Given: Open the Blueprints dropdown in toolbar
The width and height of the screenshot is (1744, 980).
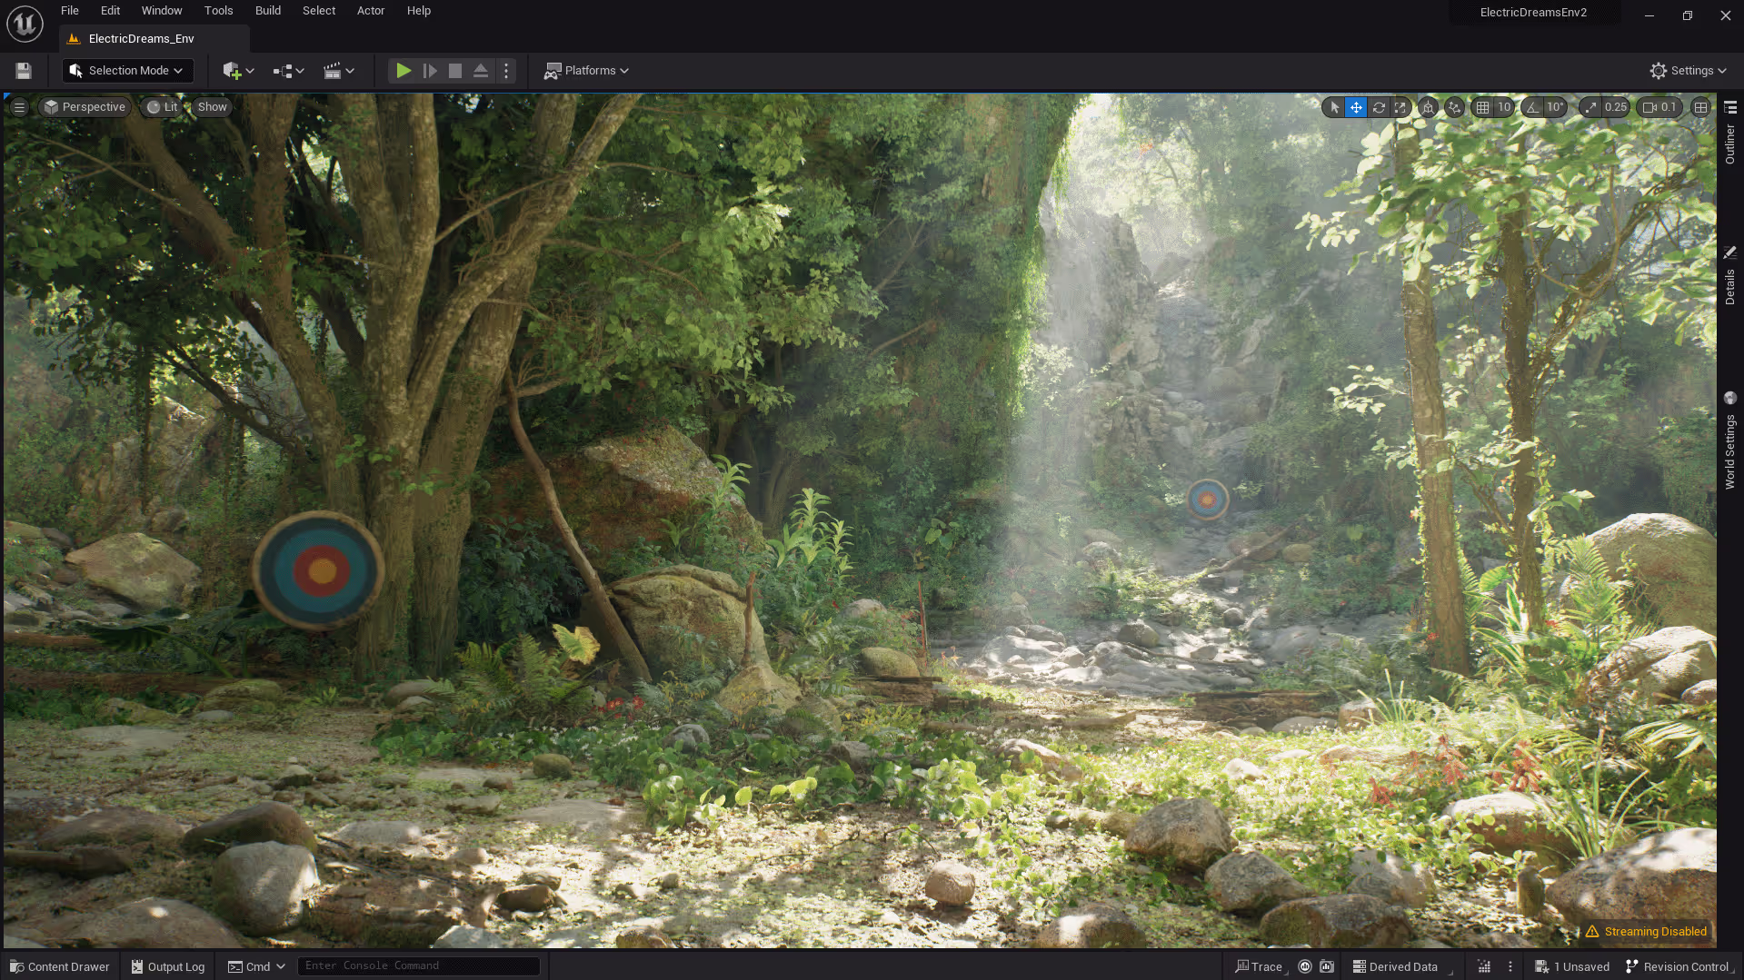Looking at the screenshot, I should (288, 71).
